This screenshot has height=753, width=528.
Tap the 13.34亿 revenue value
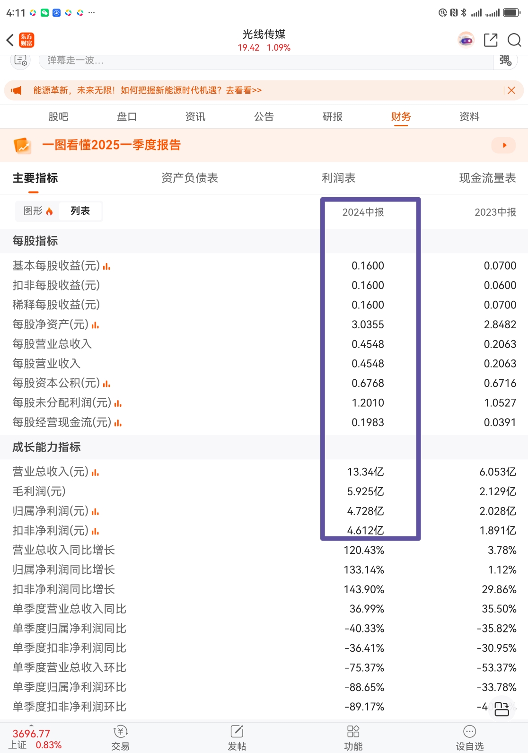tap(366, 472)
